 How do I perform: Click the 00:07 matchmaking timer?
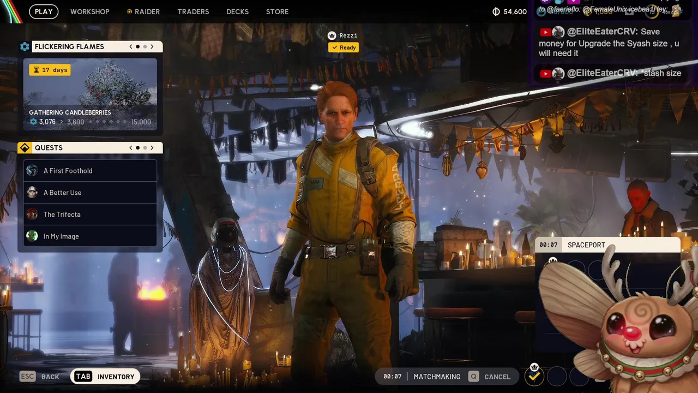pyautogui.click(x=393, y=377)
